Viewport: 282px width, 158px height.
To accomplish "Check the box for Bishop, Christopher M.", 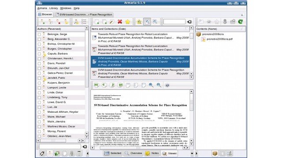I will [x=39, y=44].
